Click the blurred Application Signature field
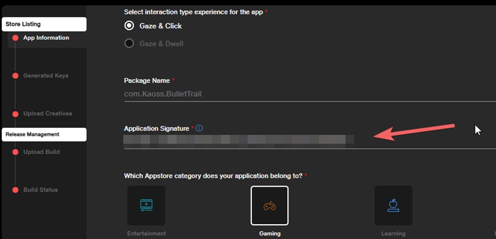Screen dimensions: 496x239 [239, 140]
